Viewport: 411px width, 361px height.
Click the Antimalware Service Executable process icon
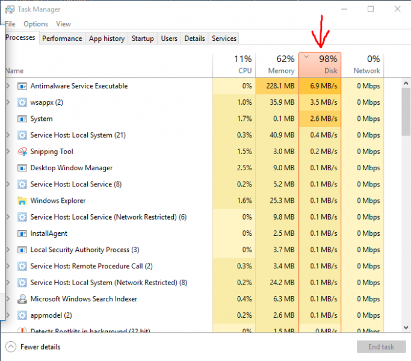click(23, 86)
